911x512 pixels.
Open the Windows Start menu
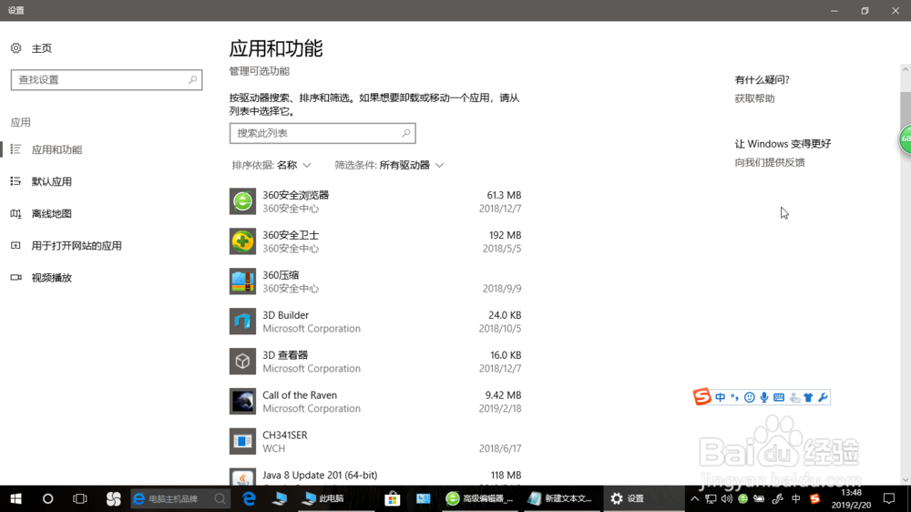[x=15, y=498]
